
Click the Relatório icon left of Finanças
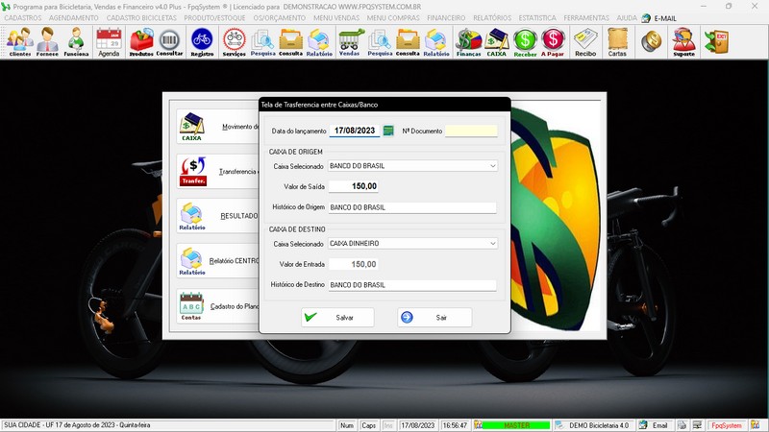(436, 41)
